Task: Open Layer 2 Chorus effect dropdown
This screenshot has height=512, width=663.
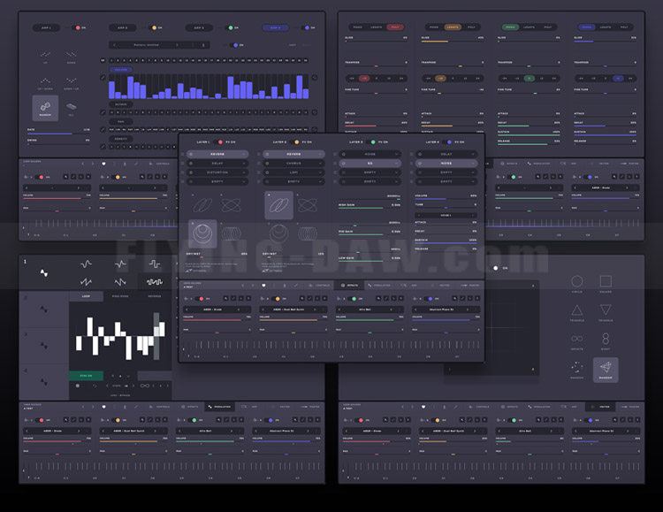Action: 293,164
